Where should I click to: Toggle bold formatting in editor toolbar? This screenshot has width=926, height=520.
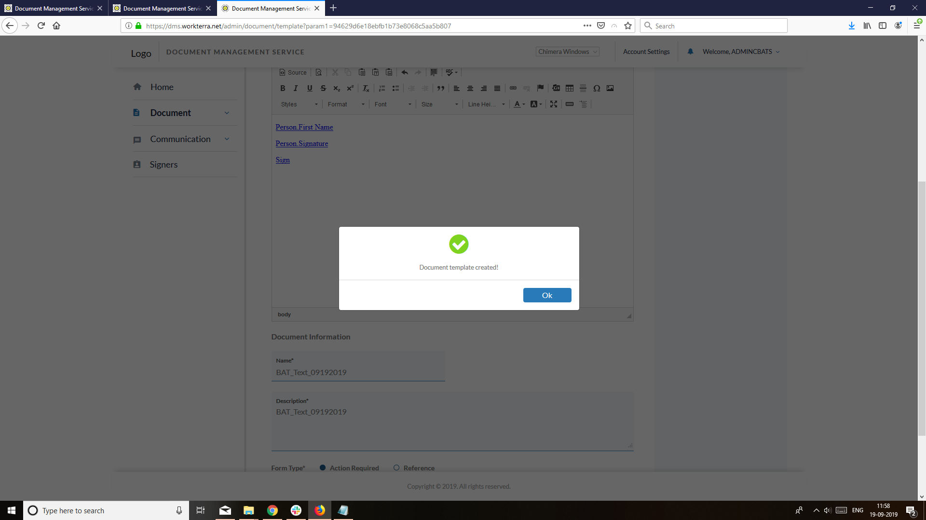283,88
